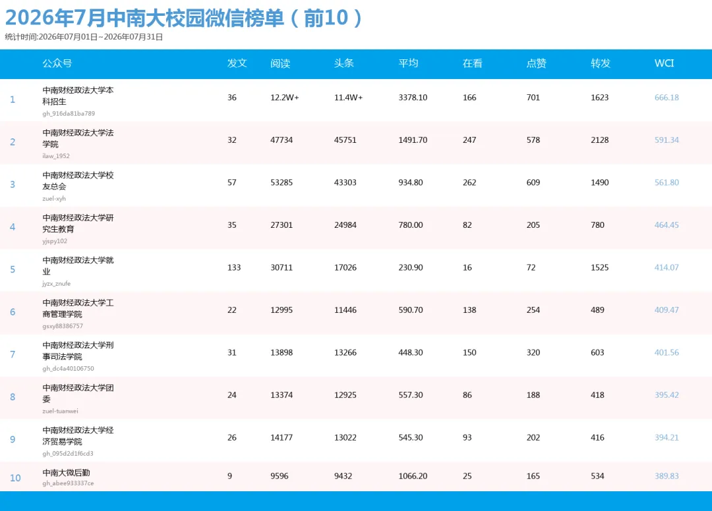This screenshot has height=511, width=712.
Task: Open WCI value 591.34 link
Action: [x=667, y=140]
